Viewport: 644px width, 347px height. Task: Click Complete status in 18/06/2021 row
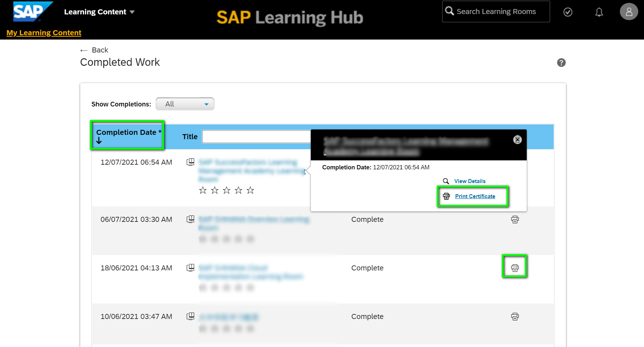pyautogui.click(x=367, y=268)
